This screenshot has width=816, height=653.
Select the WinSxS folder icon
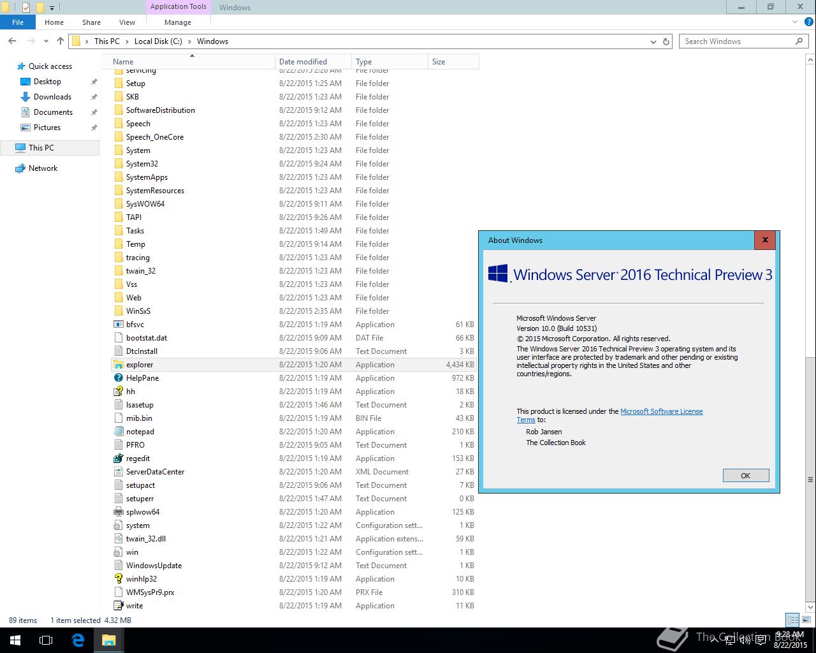118,311
